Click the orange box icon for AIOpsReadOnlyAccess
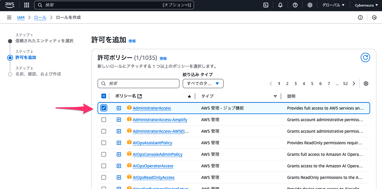Image resolution: width=382 pixels, height=189 pixels. point(129,177)
